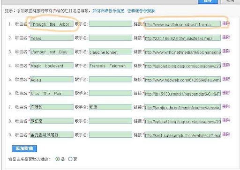Select 否 for default background music playback

[x=70, y=159]
